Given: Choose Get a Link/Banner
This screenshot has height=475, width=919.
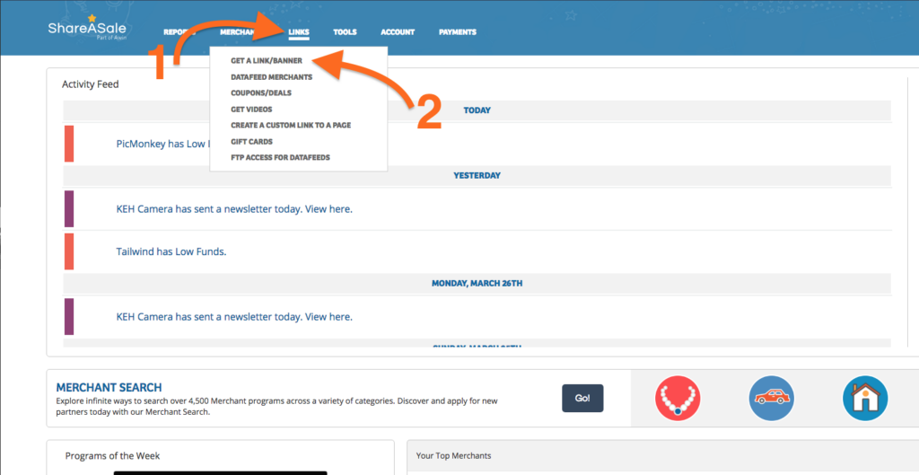Looking at the screenshot, I should [267, 60].
